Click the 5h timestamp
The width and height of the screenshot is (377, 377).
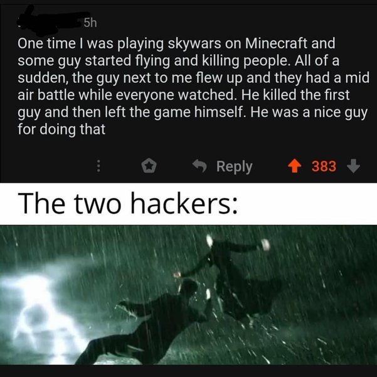point(90,23)
